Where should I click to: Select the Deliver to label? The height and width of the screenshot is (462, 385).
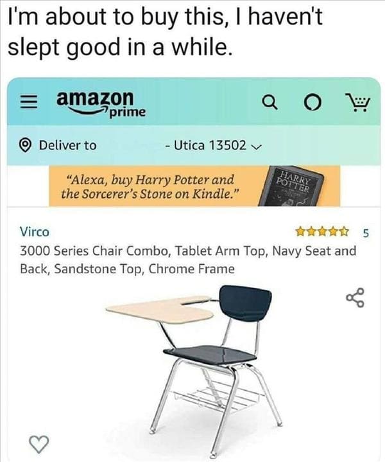[68, 145]
